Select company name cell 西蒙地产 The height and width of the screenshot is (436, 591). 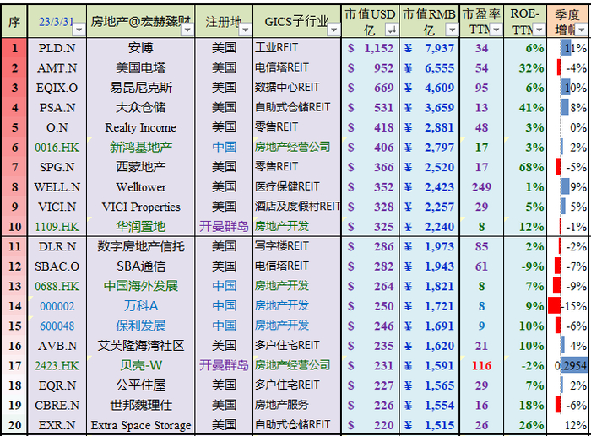tap(141, 167)
